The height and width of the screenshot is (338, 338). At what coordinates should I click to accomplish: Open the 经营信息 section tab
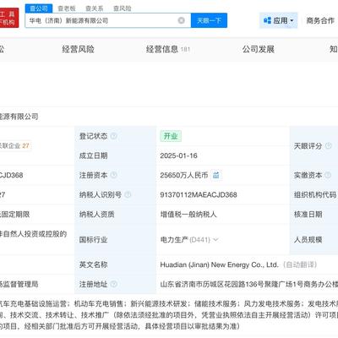click(168, 49)
